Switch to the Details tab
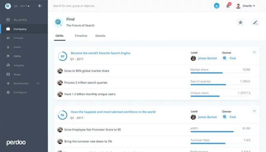The width and height of the screenshot is (266, 152). tap(100, 36)
